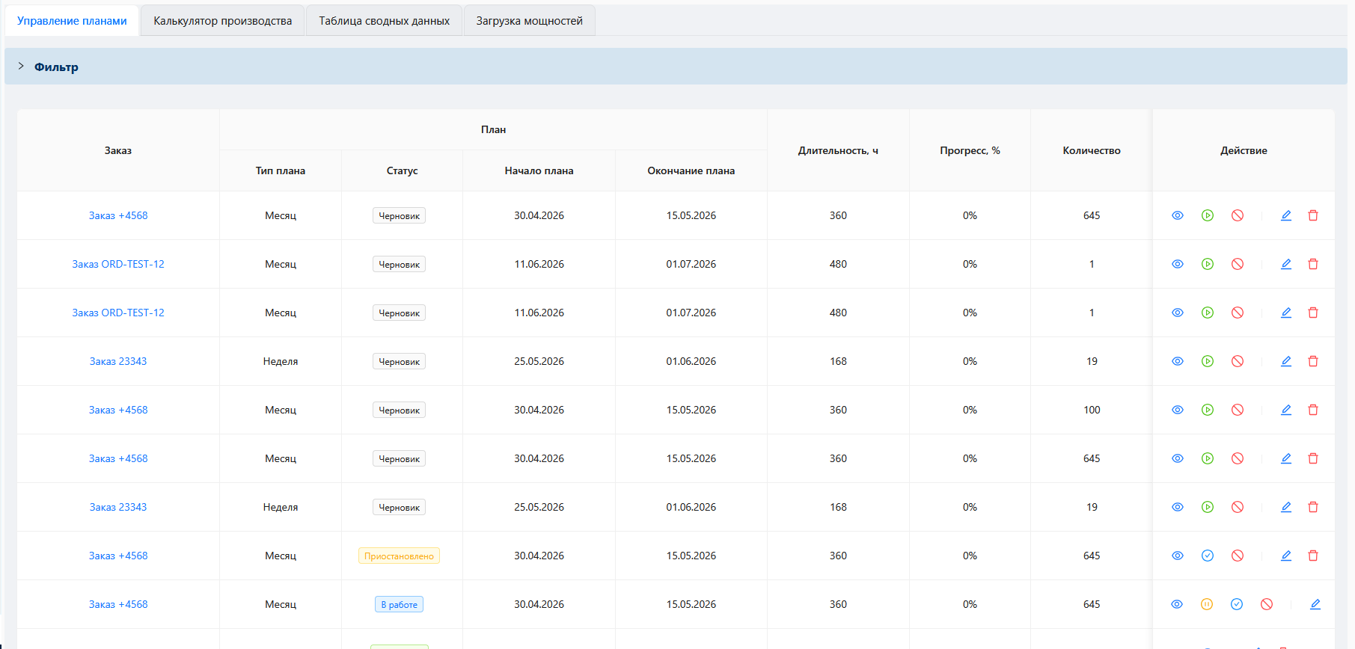Edit the plan with quantity 100

[x=1286, y=410]
